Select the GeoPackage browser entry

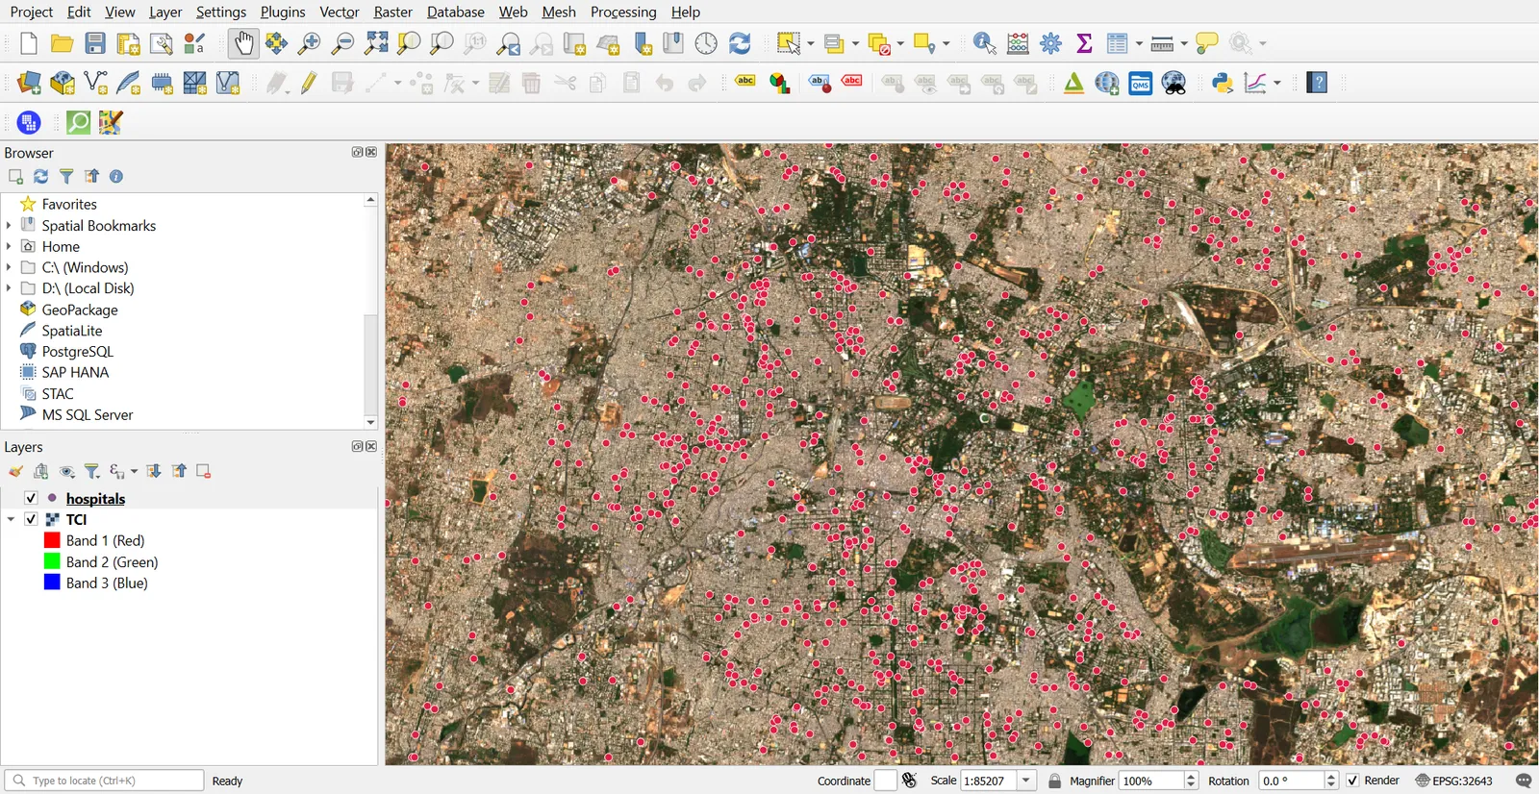pos(80,310)
